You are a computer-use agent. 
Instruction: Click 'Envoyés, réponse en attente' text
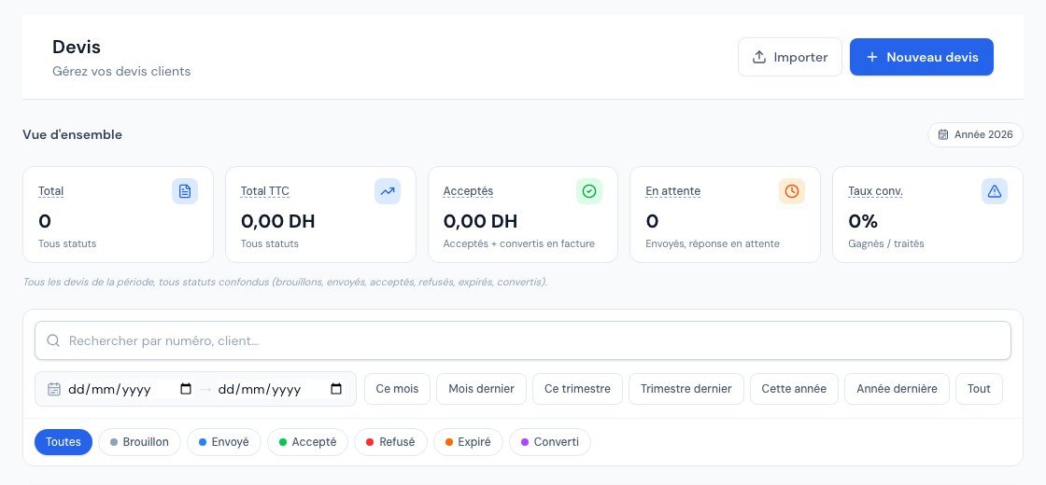[713, 243]
